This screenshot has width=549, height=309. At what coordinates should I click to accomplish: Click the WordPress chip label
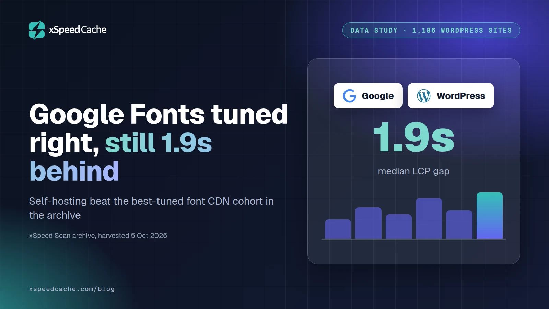[x=461, y=96]
